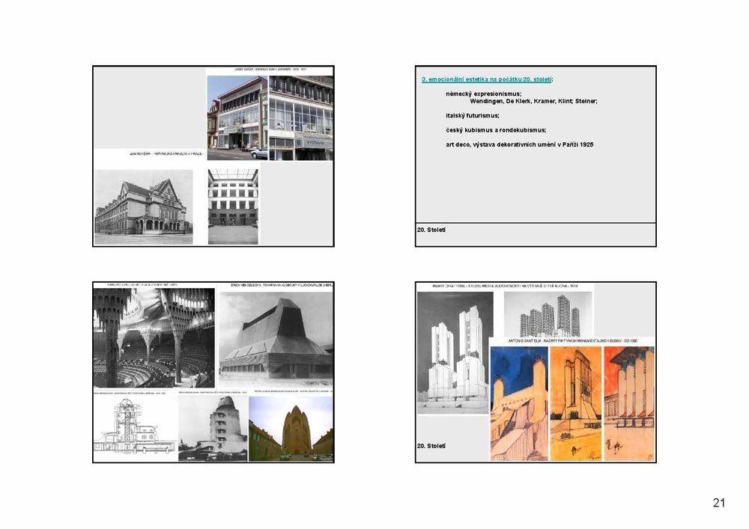Open the '3. emocionální estetika' heading link
749x529 pixels.
486,79
